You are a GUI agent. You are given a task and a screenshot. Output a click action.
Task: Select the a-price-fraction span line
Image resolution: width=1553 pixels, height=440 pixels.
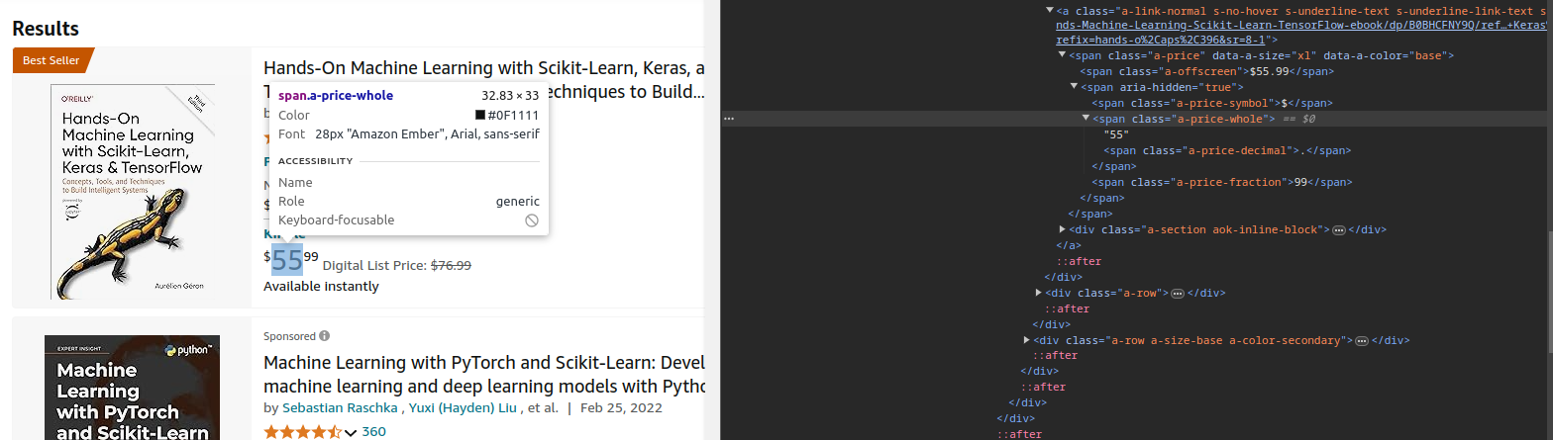pos(1221,182)
